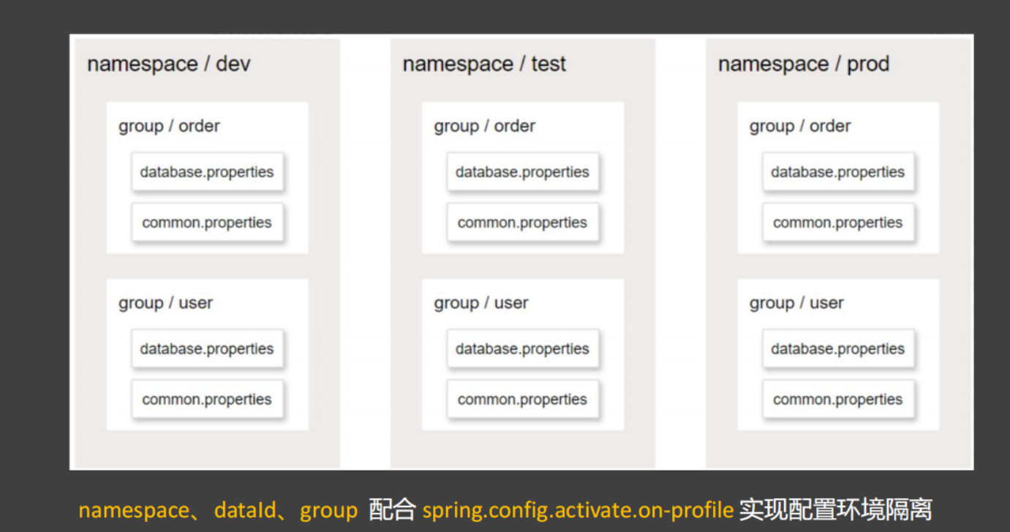Click the white "实现配置环境隔离" caption text
Image resolution: width=1010 pixels, height=532 pixels.
coord(836,509)
